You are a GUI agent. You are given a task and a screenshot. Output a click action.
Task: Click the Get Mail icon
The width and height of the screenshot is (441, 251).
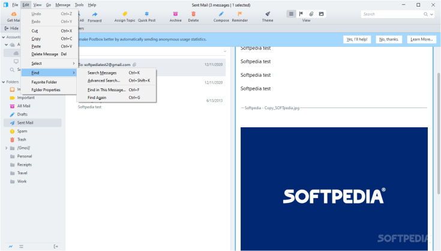[x=13, y=14]
